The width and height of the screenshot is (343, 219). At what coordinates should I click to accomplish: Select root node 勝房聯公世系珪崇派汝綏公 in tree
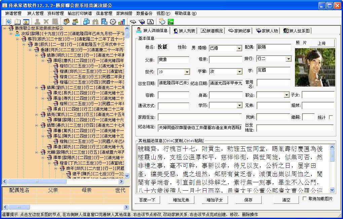click(x=39, y=28)
